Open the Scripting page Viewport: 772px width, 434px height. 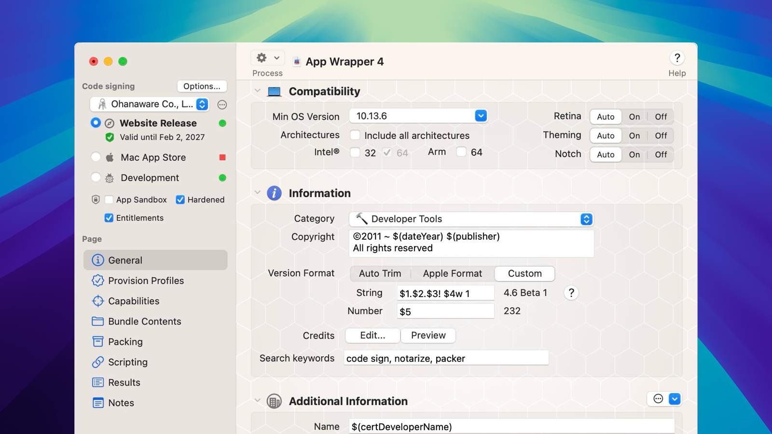coord(127,362)
